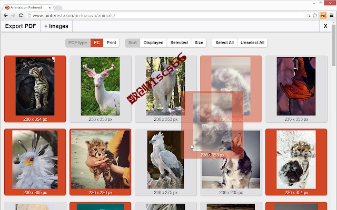Minimize the Chrome window

click(x=314, y=3)
